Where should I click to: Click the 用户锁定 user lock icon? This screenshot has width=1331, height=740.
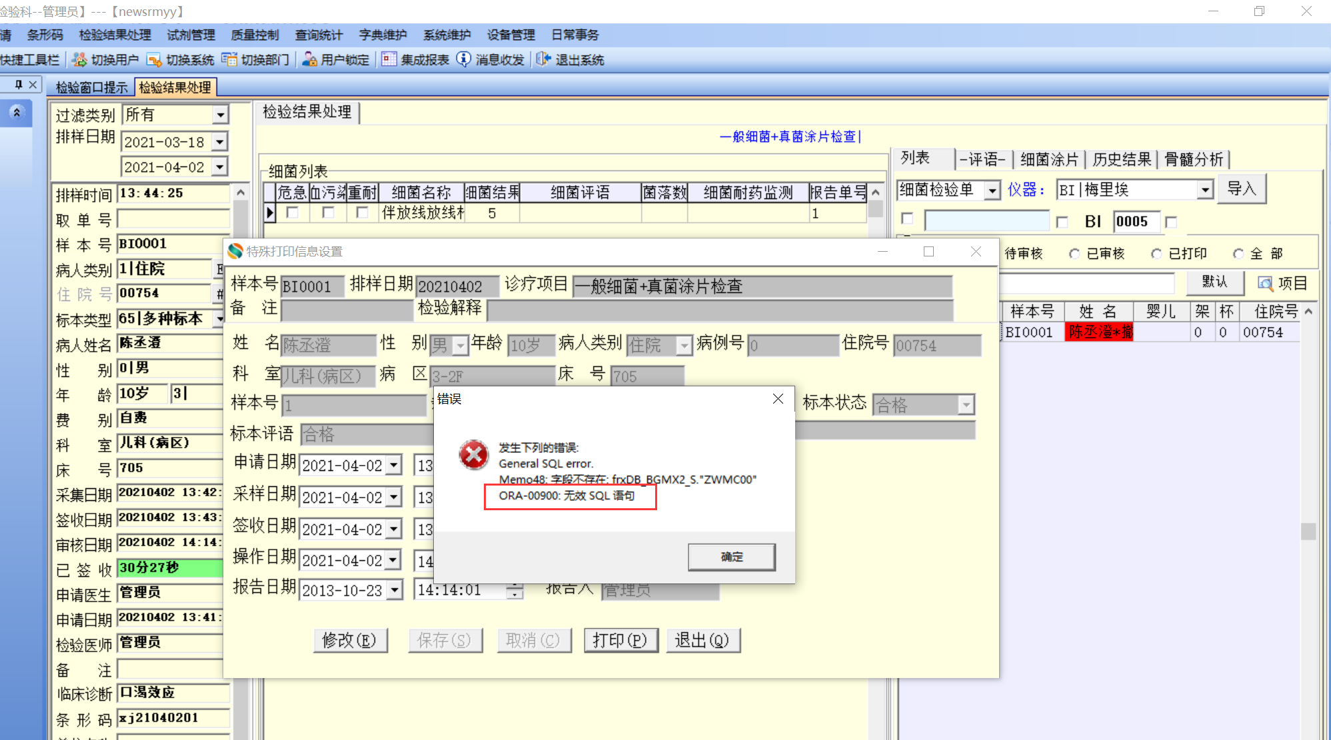point(309,60)
